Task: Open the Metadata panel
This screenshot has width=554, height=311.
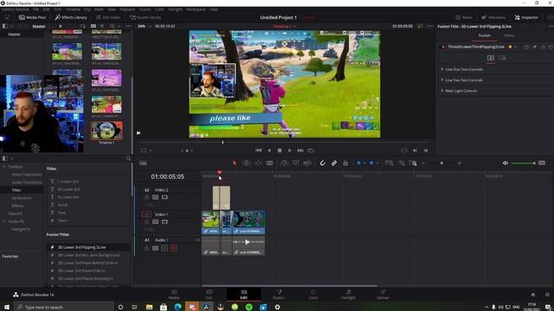Action: tap(493, 17)
